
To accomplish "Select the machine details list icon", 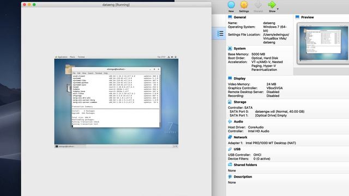I will click(x=220, y=33).
